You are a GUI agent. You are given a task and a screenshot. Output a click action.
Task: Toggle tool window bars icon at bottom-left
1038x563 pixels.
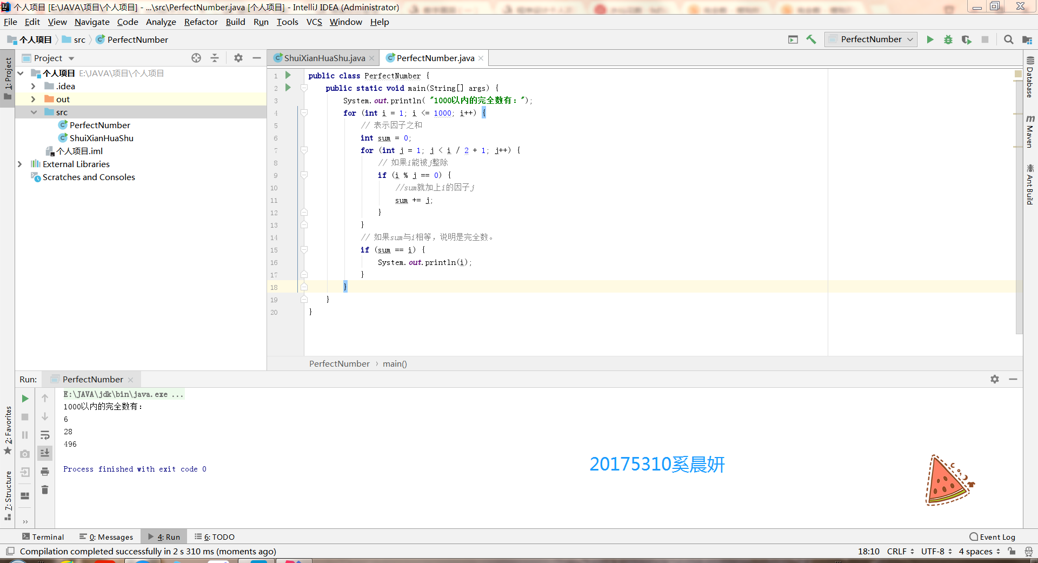click(x=10, y=551)
